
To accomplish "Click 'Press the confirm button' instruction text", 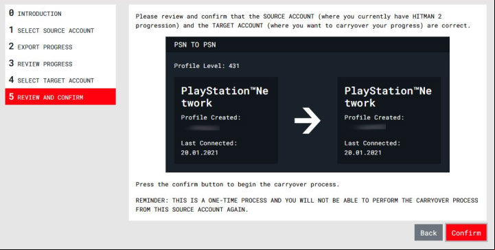I will coord(238,184).
